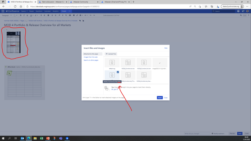Image resolution: width=251 pixels, height=141 pixels.
Task: Open Excel from the Windows taskbar
Action: [41, 138]
